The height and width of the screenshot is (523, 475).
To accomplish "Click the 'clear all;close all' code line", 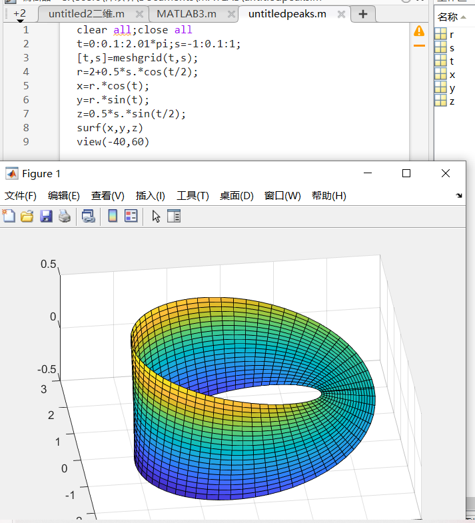I will pyautogui.click(x=135, y=30).
